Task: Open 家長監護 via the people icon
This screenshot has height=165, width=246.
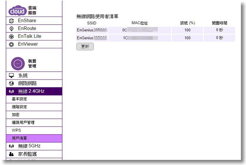Action: (11, 154)
